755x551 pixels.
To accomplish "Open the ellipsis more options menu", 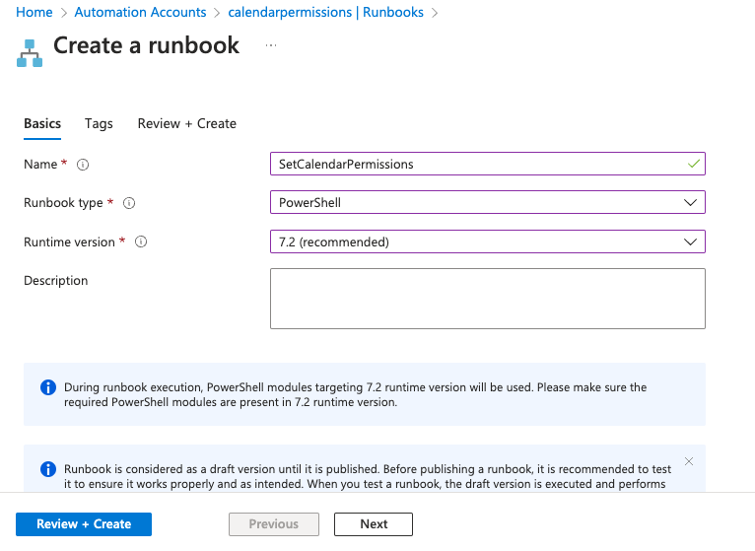I will (271, 46).
